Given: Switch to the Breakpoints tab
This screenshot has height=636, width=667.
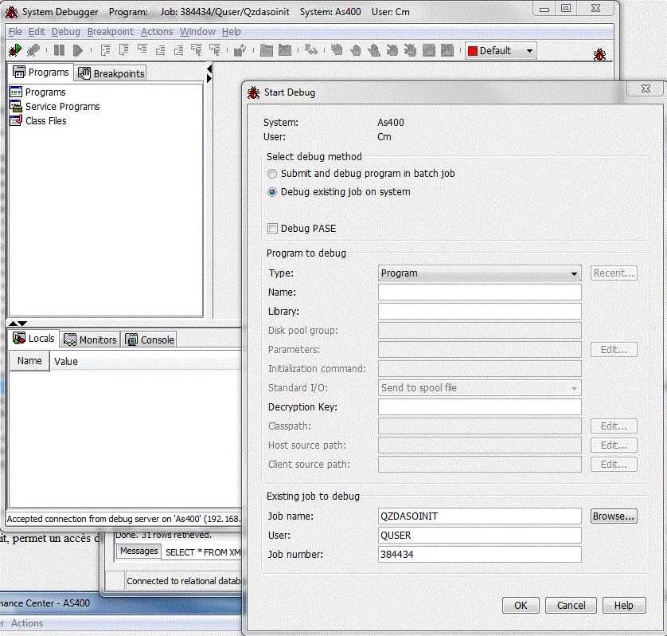Looking at the screenshot, I should [110, 73].
